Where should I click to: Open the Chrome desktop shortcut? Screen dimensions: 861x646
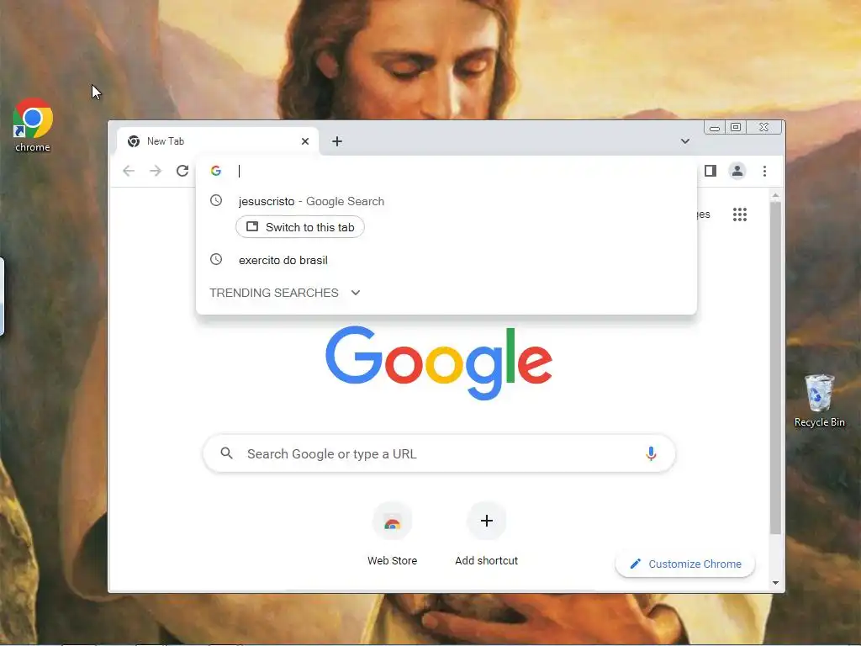tap(33, 125)
